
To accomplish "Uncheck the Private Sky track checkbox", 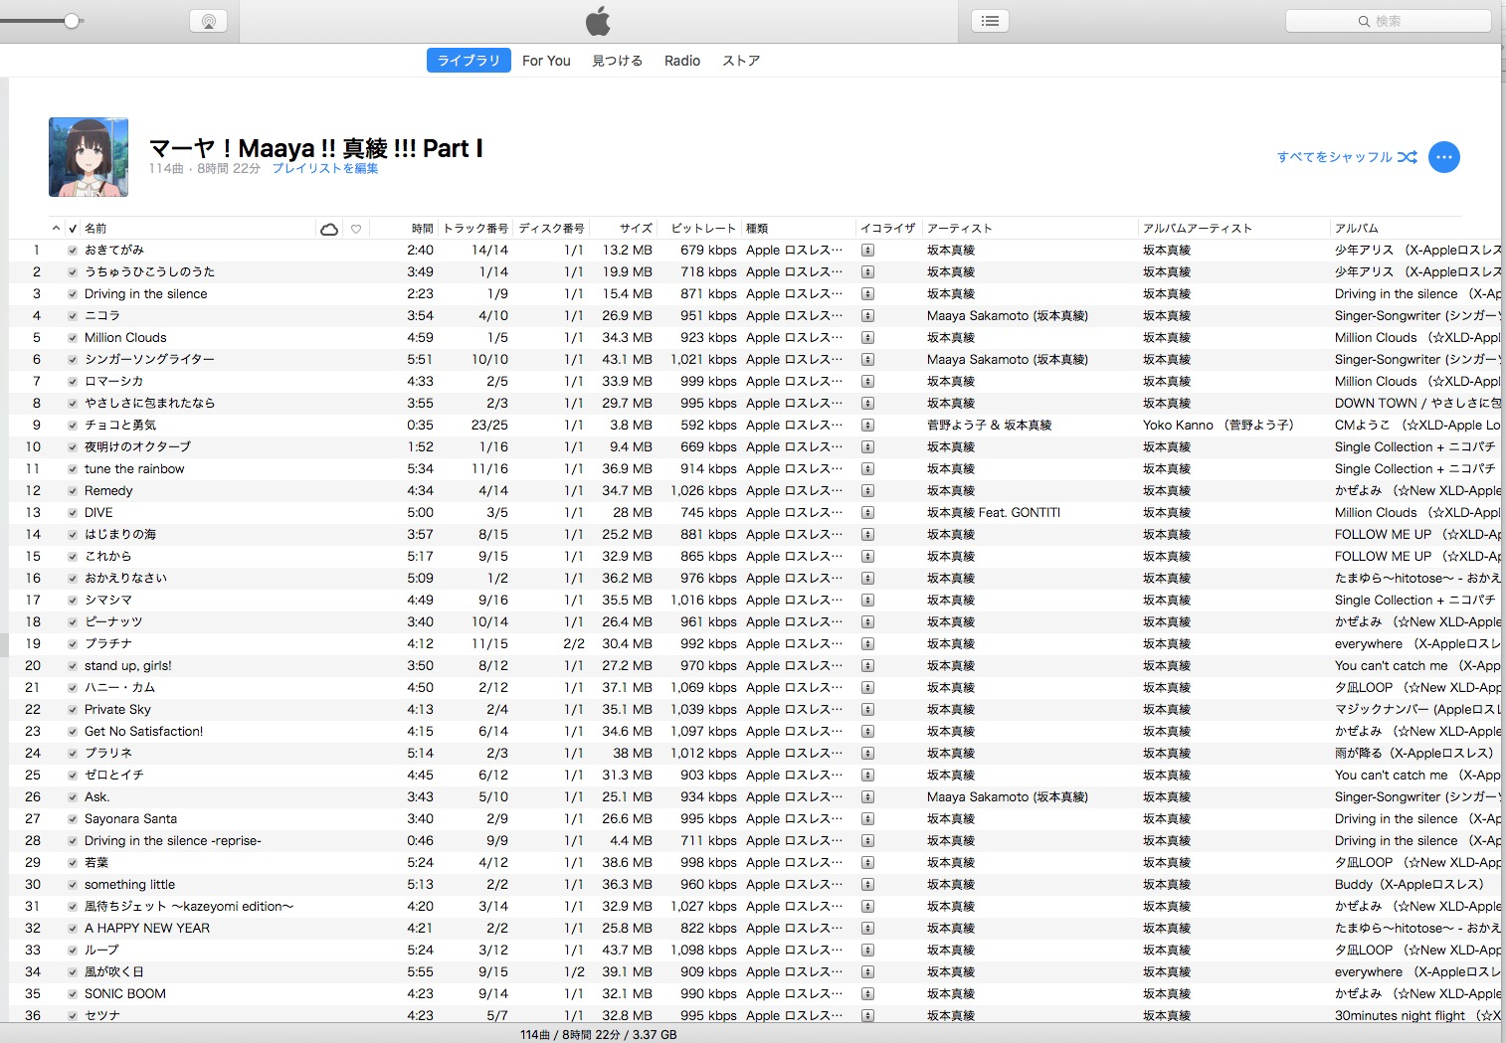I will (73, 710).
